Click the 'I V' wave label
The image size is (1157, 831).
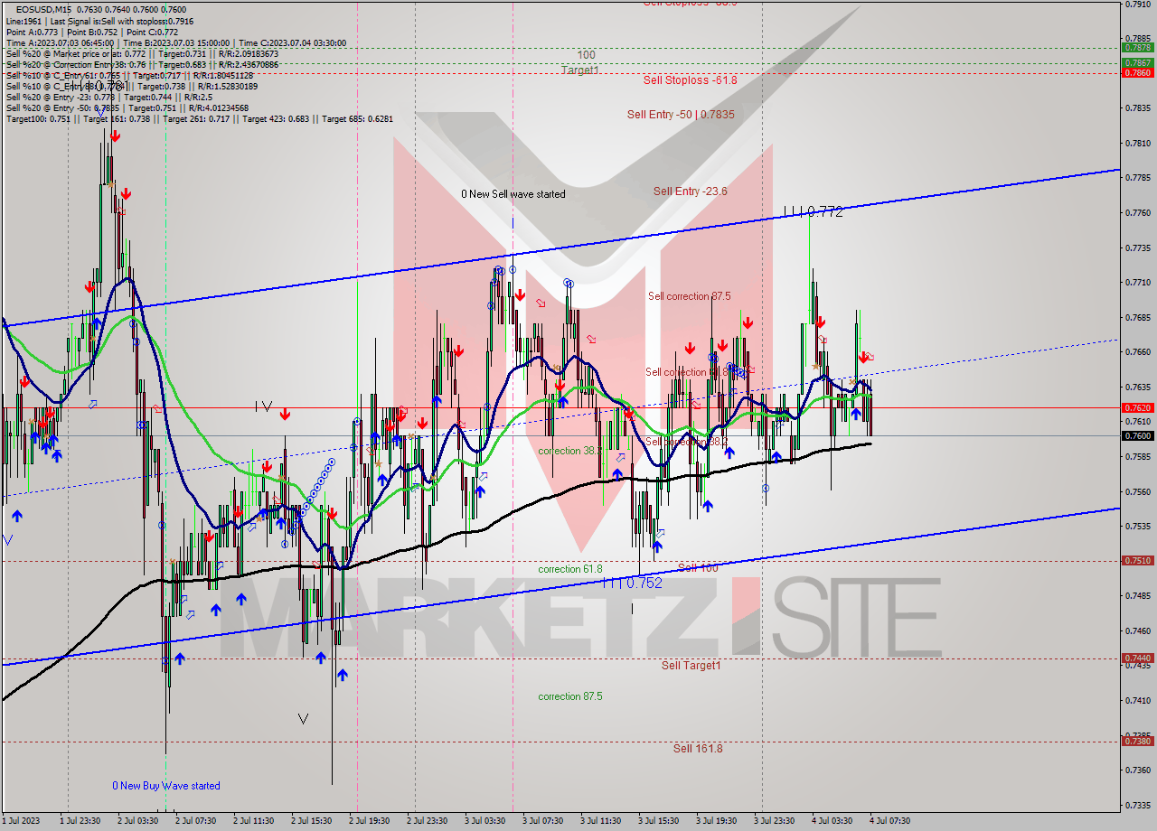click(x=263, y=407)
